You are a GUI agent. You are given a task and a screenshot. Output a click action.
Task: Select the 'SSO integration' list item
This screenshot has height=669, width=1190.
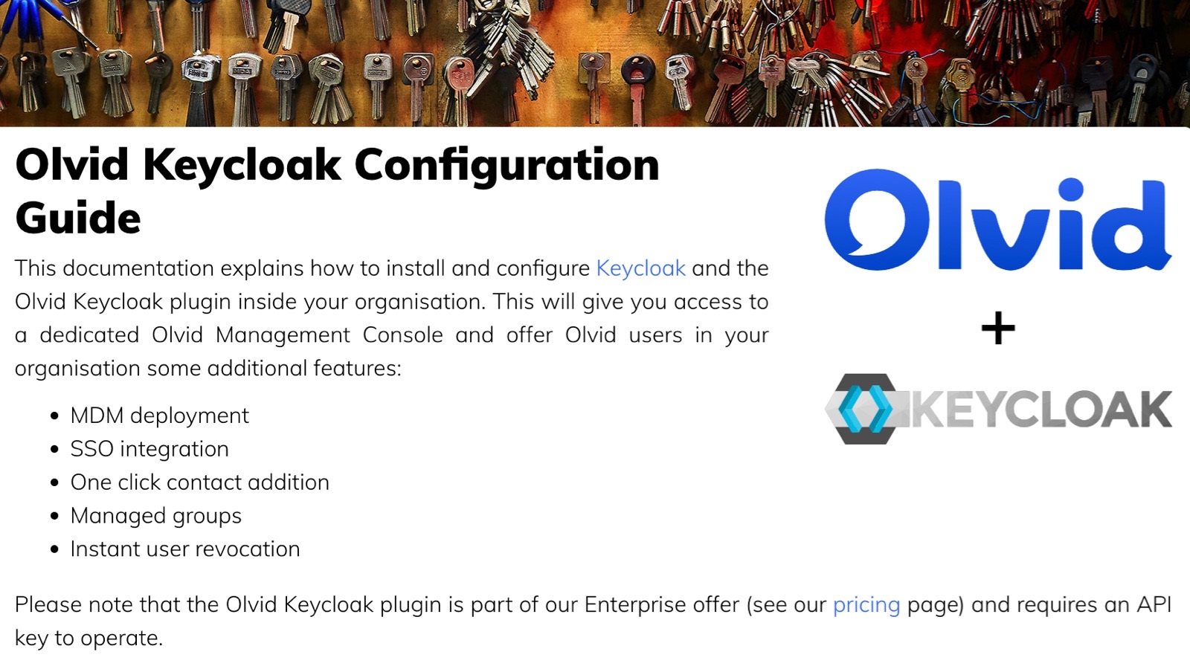tap(149, 449)
